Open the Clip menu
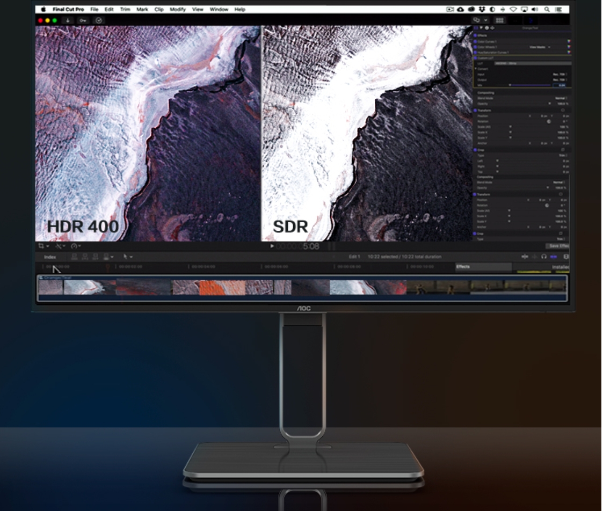This screenshot has height=511, width=603. [x=159, y=10]
